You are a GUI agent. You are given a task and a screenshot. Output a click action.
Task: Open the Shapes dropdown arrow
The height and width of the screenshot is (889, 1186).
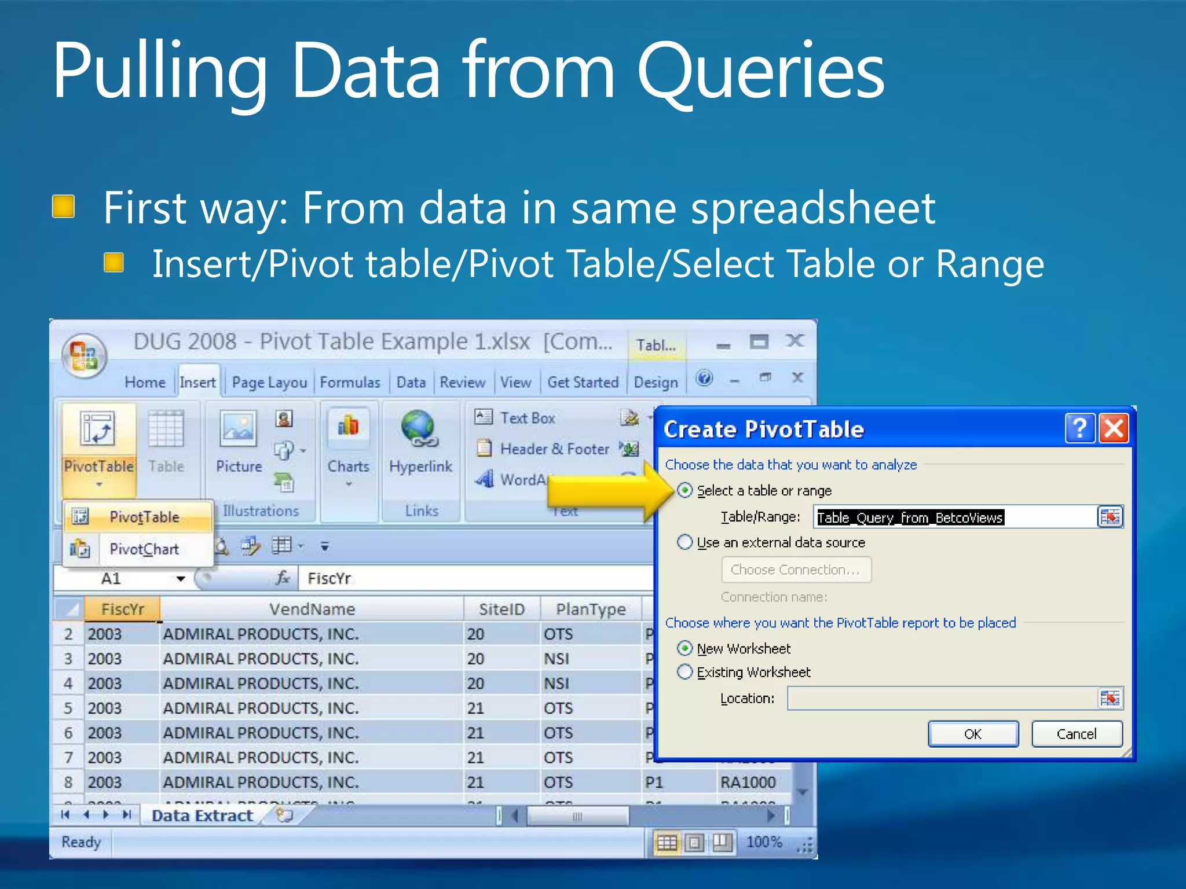coord(303,450)
